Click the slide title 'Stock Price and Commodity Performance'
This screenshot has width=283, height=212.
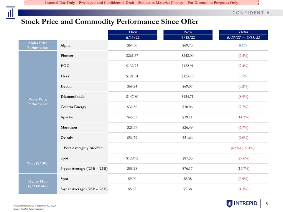point(110,22)
